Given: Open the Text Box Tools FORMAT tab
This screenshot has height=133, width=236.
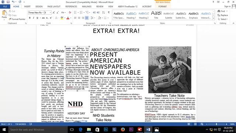Looking at the screenshot, I should pyautogui.click(x=163, y=7).
